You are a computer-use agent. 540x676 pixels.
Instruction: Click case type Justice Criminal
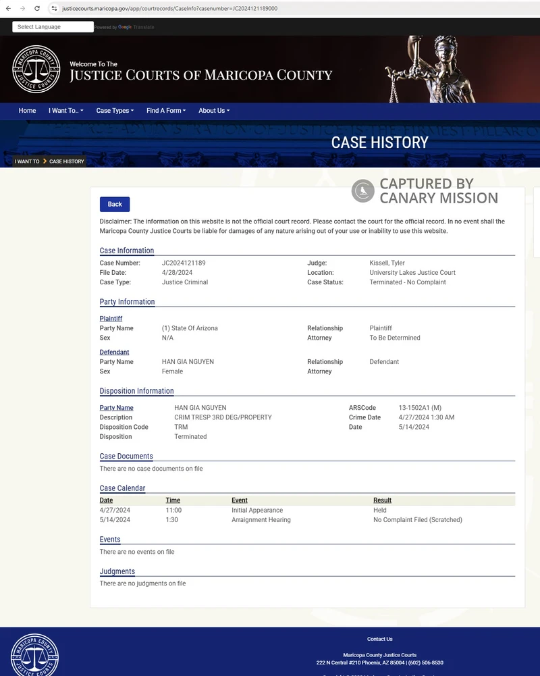coord(185,282)
